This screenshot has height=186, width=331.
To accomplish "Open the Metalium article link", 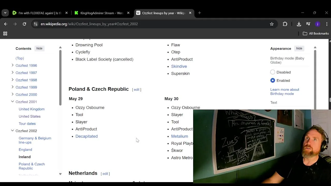I will 179,136.
